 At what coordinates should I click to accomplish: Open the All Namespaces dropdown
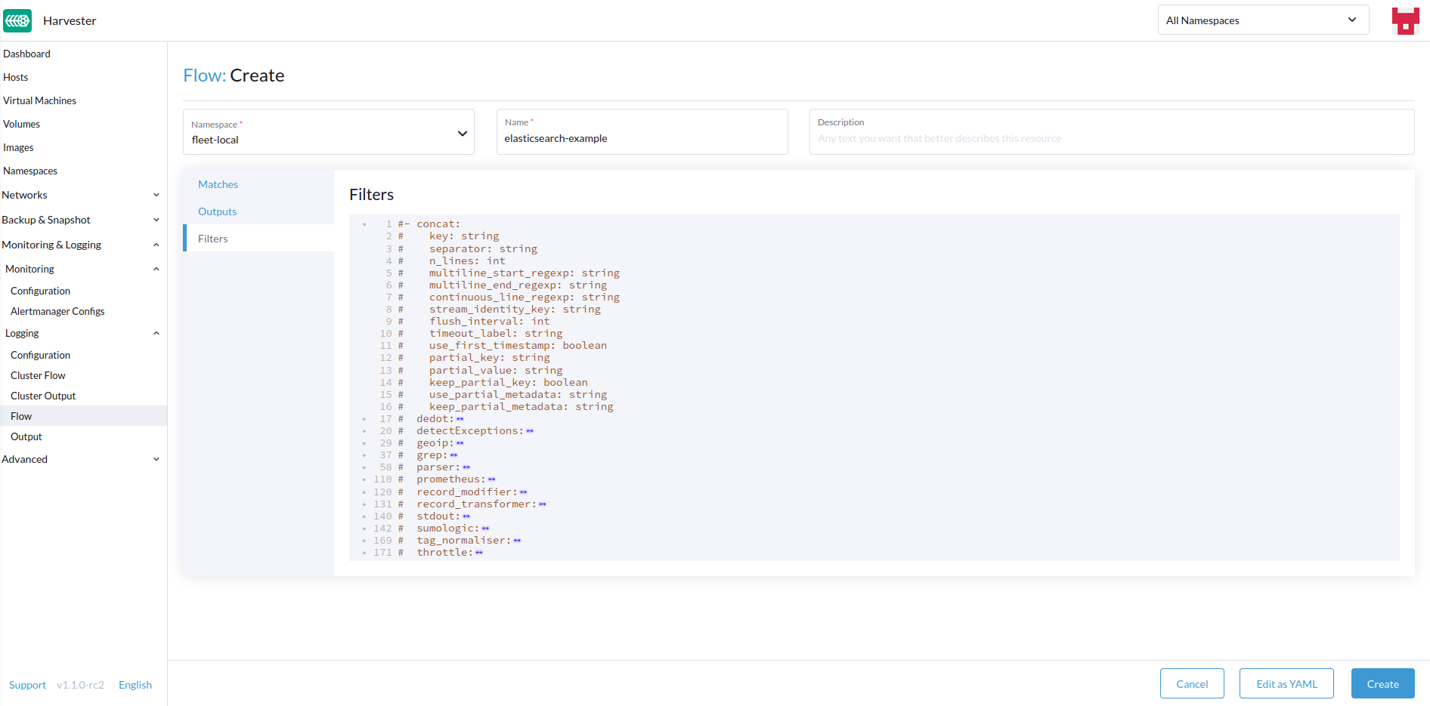1262,20
